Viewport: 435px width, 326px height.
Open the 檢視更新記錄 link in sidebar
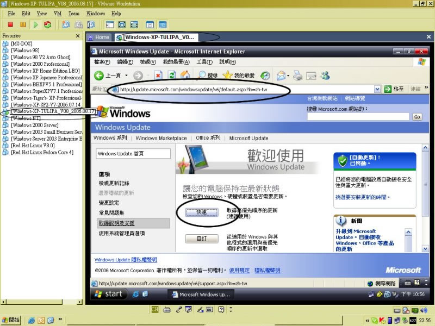coord(114,183)
